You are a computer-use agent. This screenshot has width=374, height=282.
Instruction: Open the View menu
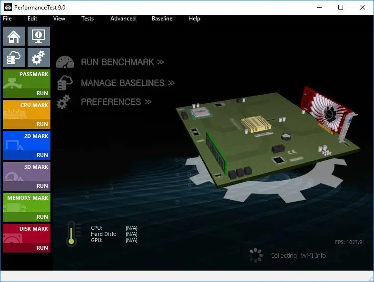pos(59,19)
